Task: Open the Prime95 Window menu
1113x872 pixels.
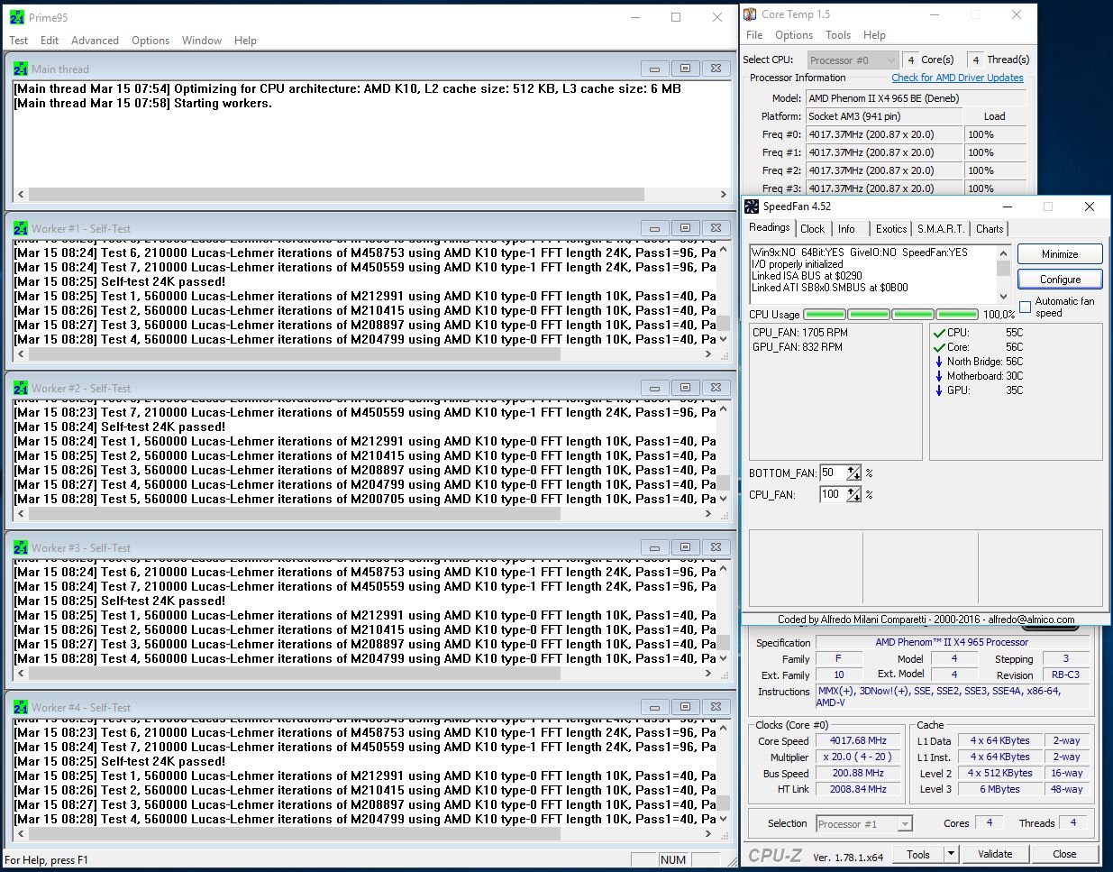Action: 202,41
